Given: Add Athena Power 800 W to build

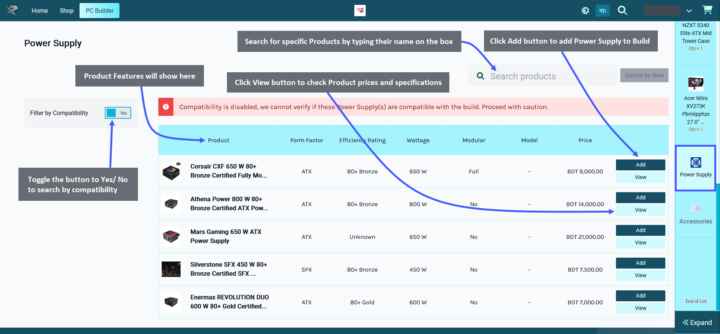Looking at the screenshot, I should coord(640,197).
